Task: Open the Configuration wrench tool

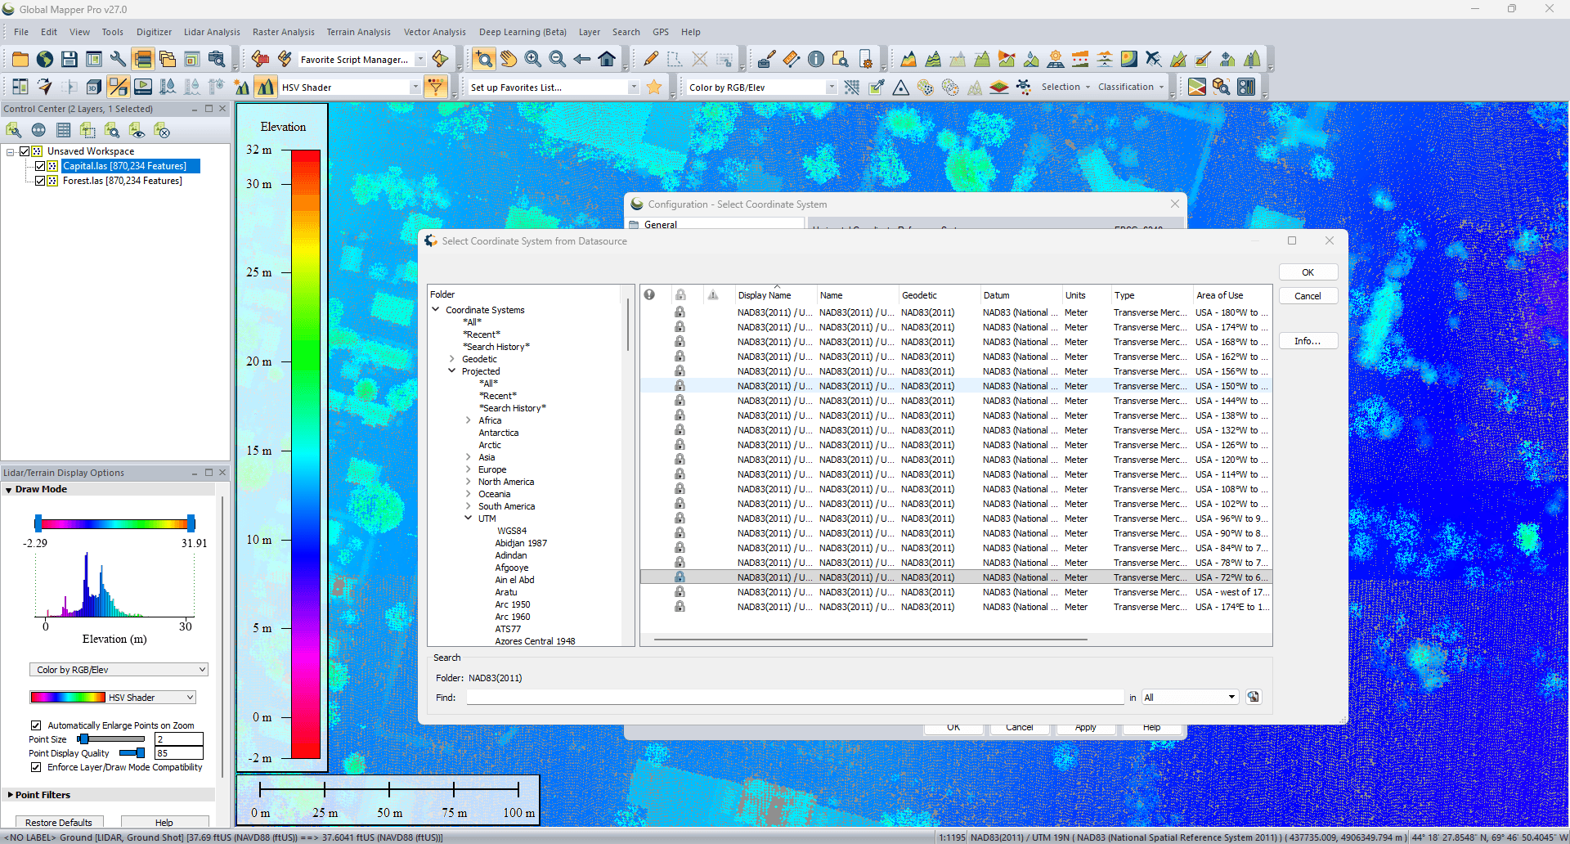Action: pos(119,59)
